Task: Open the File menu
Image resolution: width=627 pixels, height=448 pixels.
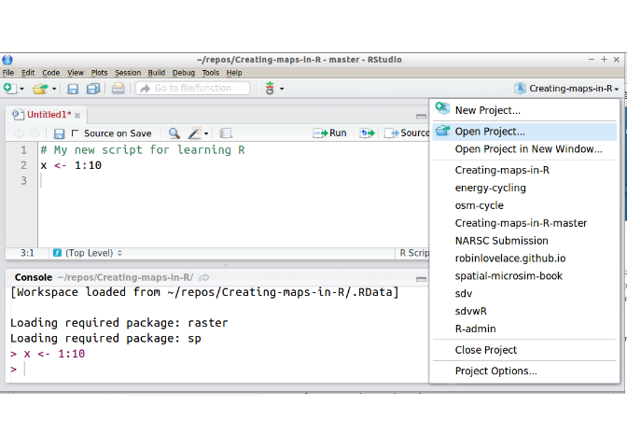Action: tap(8, 73)
